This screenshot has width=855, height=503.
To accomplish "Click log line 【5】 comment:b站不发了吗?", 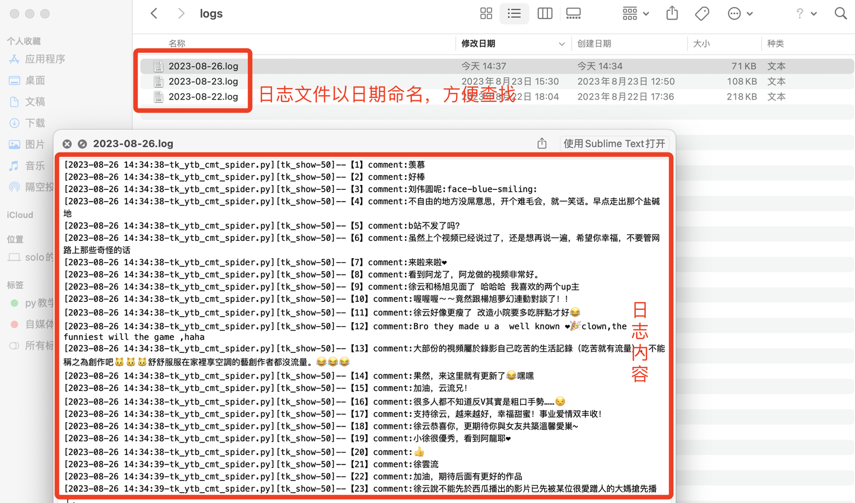I will (x=262, y=225).
